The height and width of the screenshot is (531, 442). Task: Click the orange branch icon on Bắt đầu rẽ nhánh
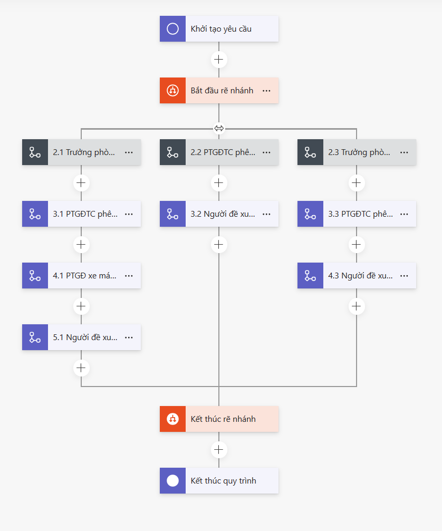172,91
